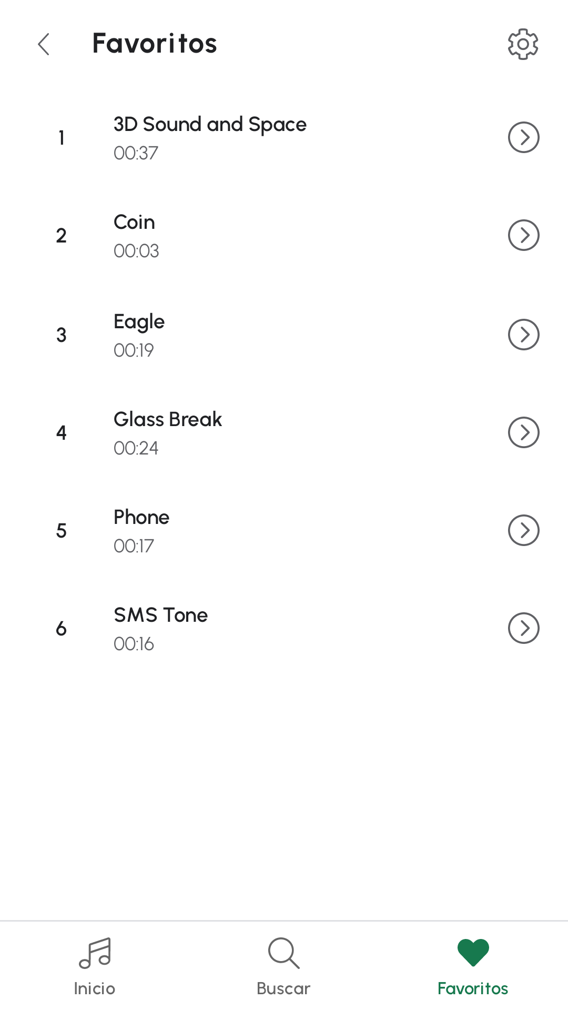Click the circled arrow for Phone
This screenshot has height=1010, width=568.
click(x=523, y=530)
